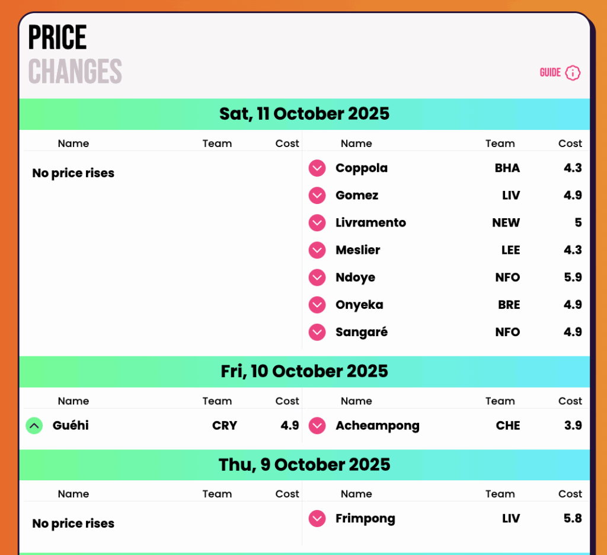Click the price drop arrow beside Coppola
Viewport: 607px width, 555px height.
pyautogui.click(x=317, y=168)
